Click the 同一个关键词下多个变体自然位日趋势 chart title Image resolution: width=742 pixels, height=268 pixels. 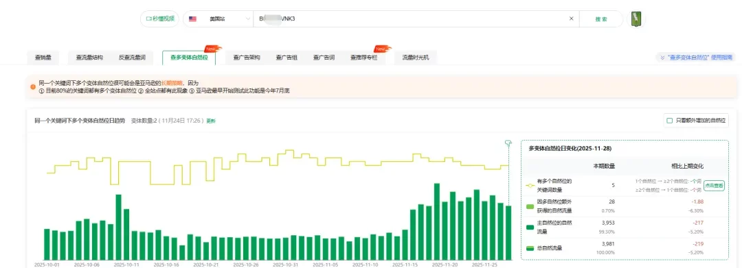pos(80,121)
